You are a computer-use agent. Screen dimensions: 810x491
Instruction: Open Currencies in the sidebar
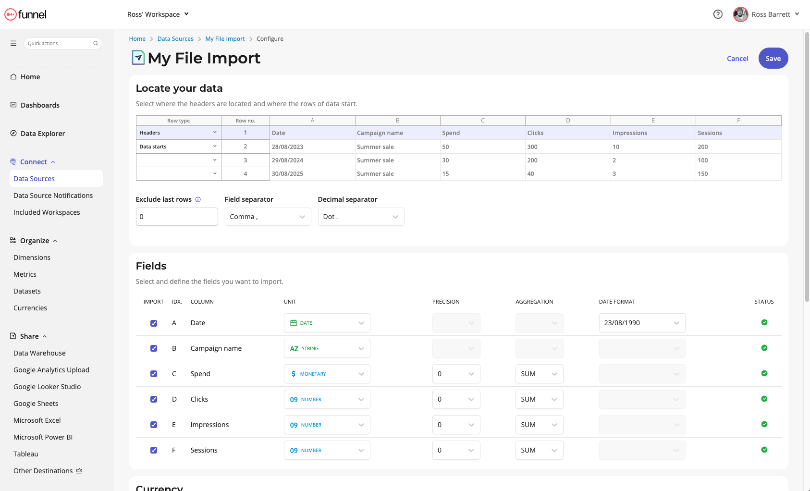[30, 308]
